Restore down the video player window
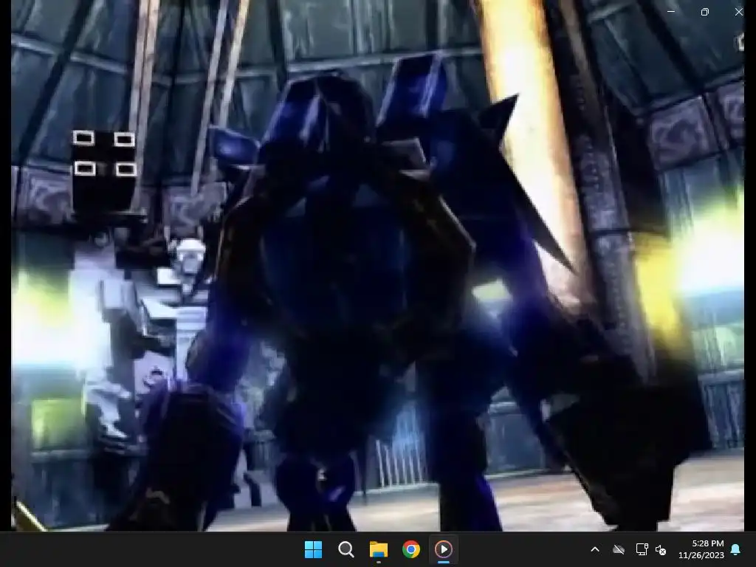 [x=705, y=12]
